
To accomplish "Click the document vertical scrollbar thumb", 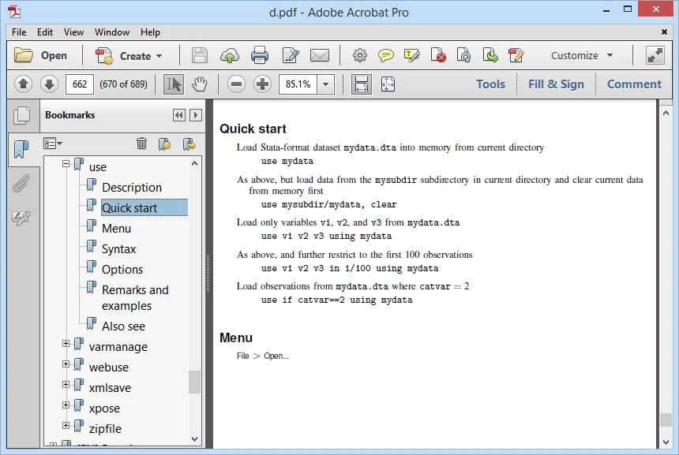I will [666, 420].
